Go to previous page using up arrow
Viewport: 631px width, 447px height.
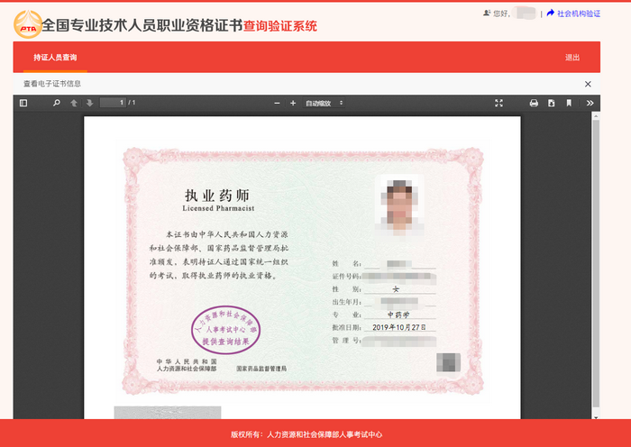pos(74,104)
